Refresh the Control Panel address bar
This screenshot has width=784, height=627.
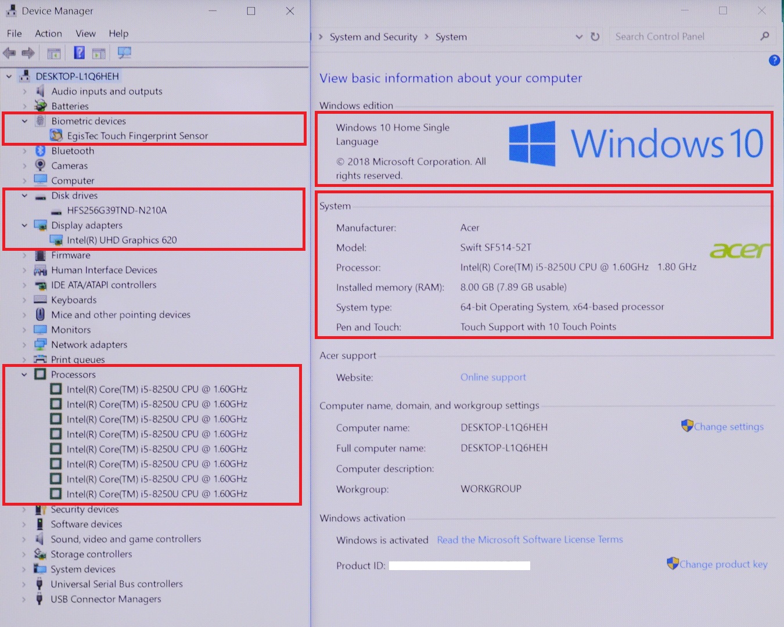point(595,37)
